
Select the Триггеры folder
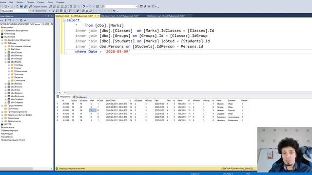coord(19,74)
